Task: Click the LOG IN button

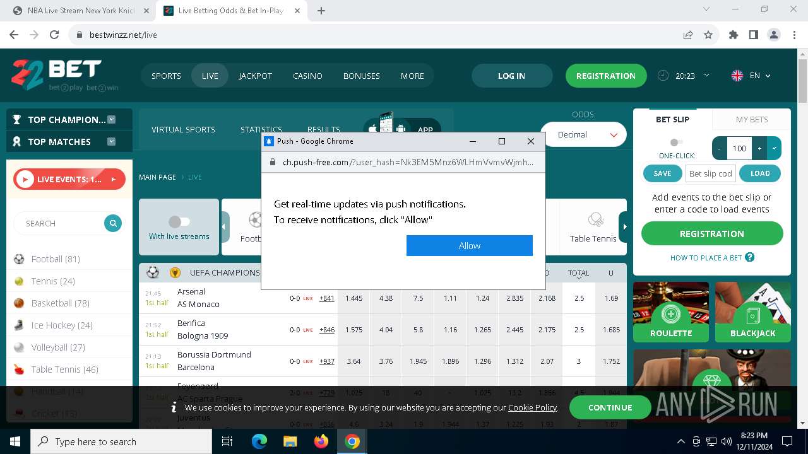Action: click(x=511, y=76)
